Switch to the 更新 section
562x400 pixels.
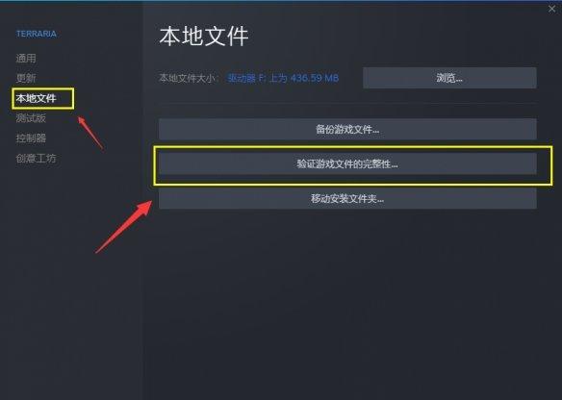pyautogui.click(x=26, y=78)
